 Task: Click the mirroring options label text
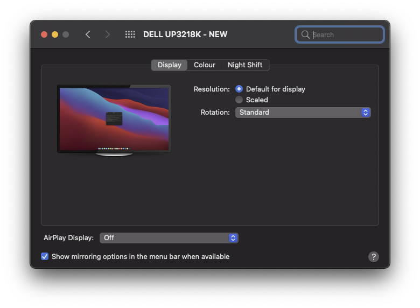click(141, 257)
